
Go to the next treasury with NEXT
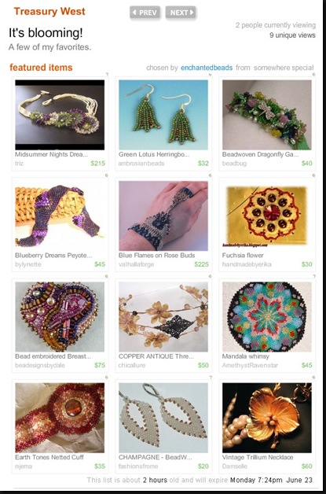coord(181,13)
